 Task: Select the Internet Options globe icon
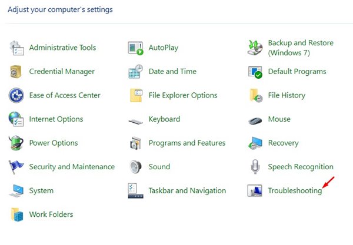[16, 119]
